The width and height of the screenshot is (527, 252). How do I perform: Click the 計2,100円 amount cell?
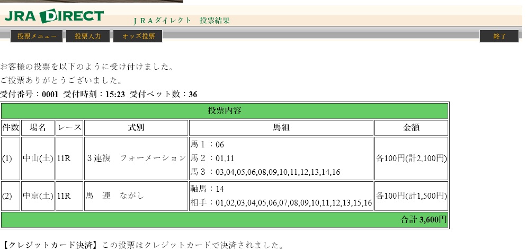pos(411,158)
